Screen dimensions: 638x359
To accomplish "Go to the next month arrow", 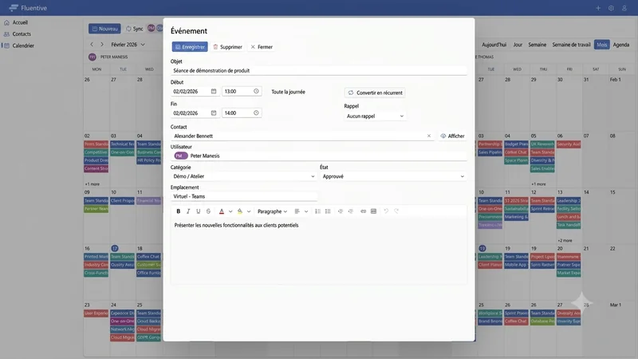I will [x=102, y=45].
